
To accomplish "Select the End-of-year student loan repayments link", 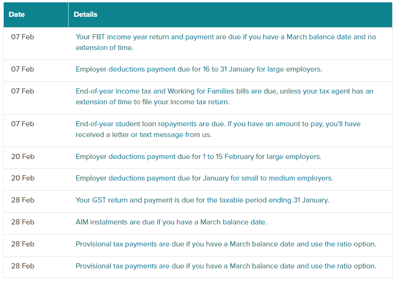I will (218, 124).
